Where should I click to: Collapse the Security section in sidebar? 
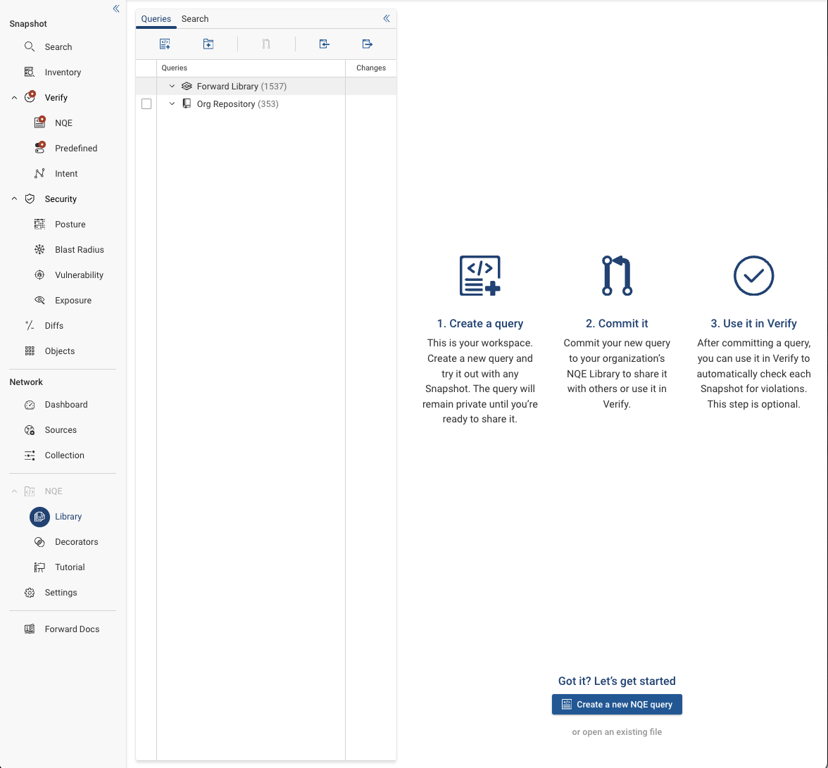tap(14, 199)
